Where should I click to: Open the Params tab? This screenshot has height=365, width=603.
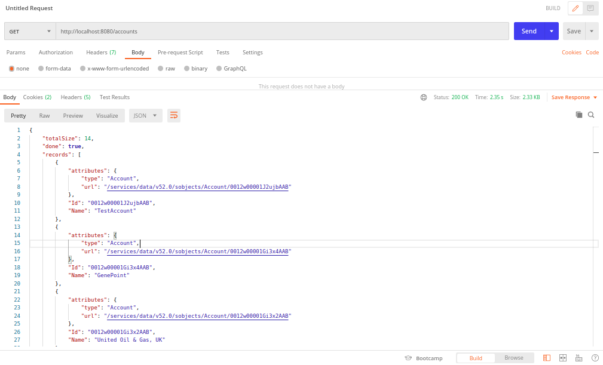click(x=16, y=52)
